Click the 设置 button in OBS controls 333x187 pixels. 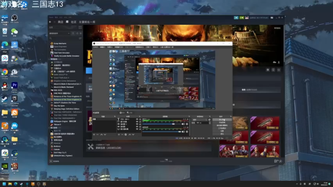coord(222,131)
